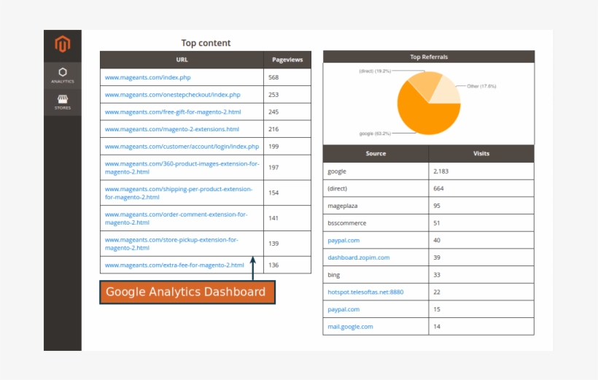Screen dimensions: 598x380
Task: Click the Other (17.6%) chart label
Action: coord(481,86)
